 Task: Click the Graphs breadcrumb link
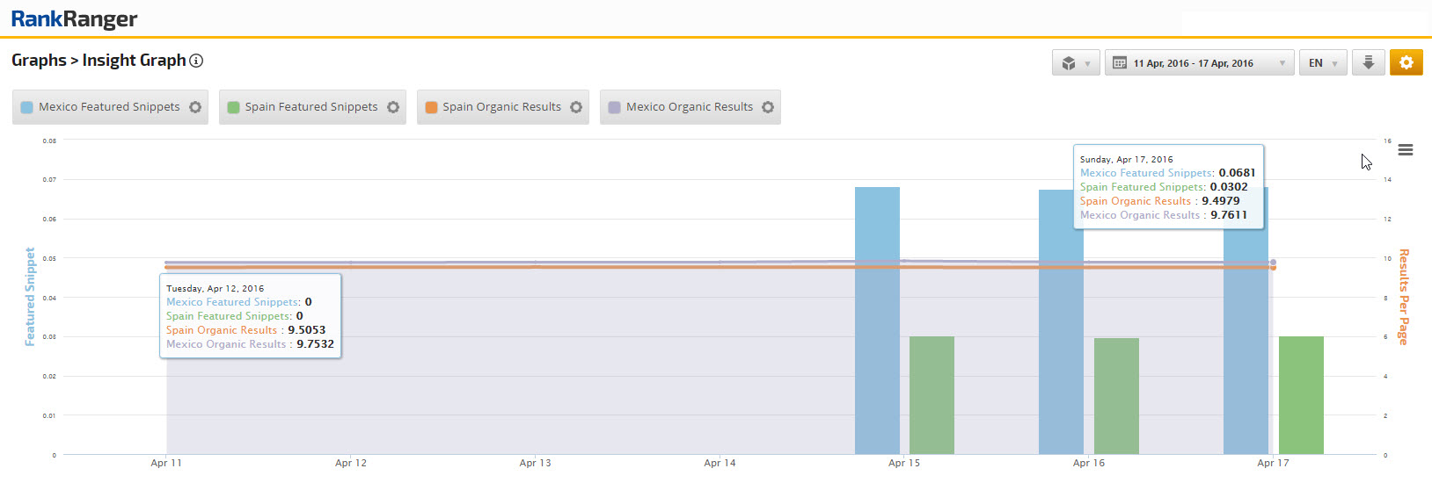pos(39,61)
